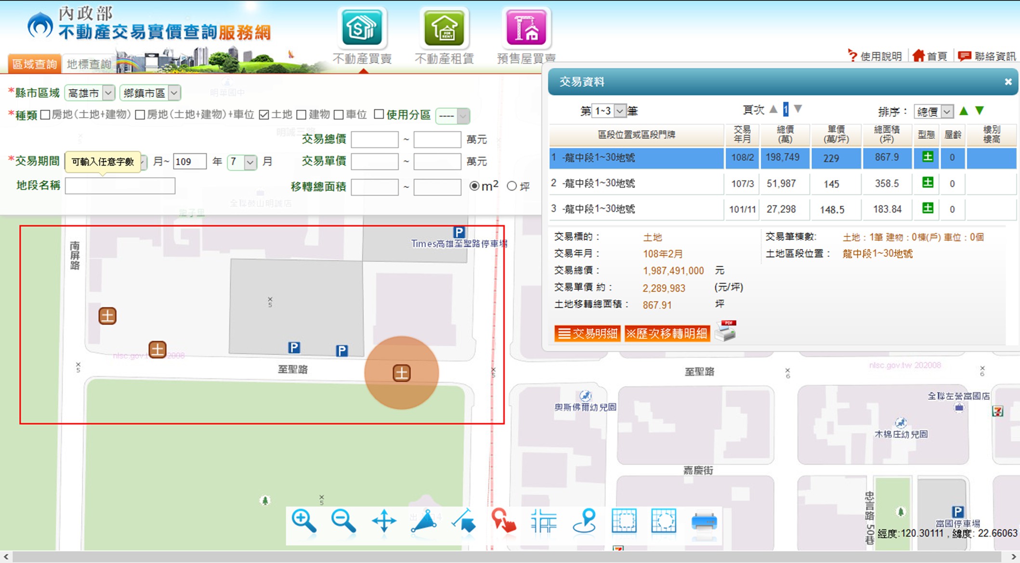The height and width of the screenshot is (563, 1020).
Task: Select the rectangular area selection tool
Action: click(x=624, y=522)
